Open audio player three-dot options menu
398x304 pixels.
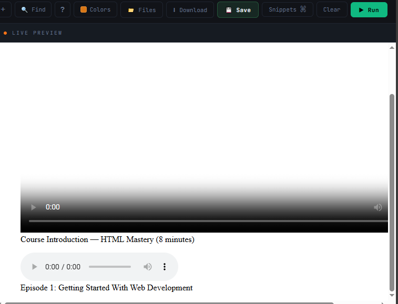click(165, 267)
